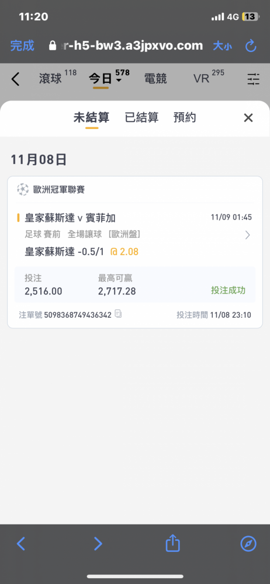270x584 pixels.
Task: Open the 電競 section
Action: click(155, 79)
